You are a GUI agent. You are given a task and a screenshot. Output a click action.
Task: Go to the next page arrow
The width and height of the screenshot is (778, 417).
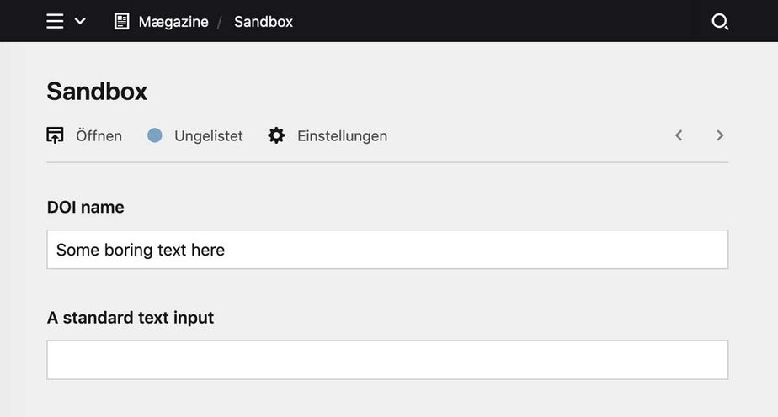[720, 135]
